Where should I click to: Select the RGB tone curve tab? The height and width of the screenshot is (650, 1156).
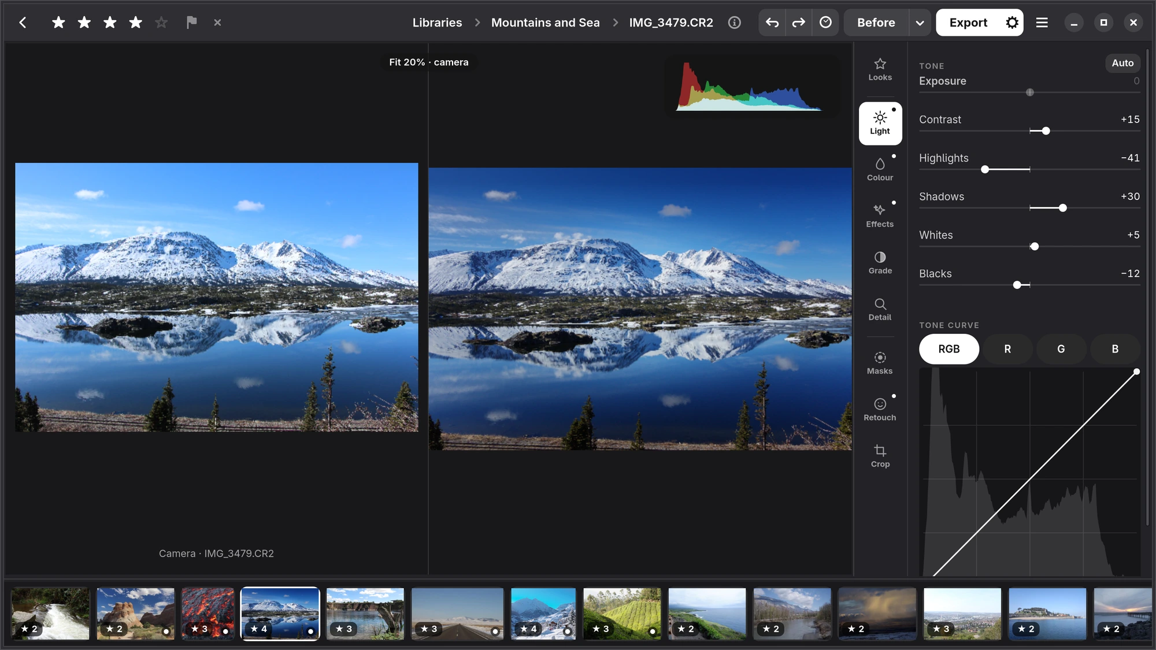tap(948, 349)
